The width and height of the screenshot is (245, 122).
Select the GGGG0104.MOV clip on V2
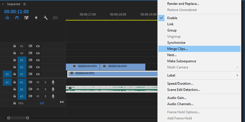click(x=83, y=67)
